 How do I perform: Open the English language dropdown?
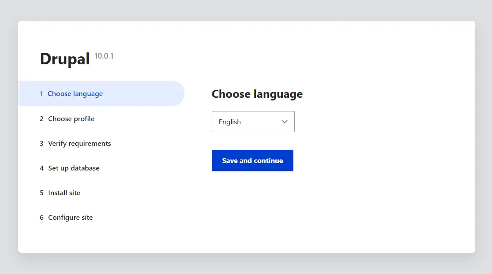[253, 122]
